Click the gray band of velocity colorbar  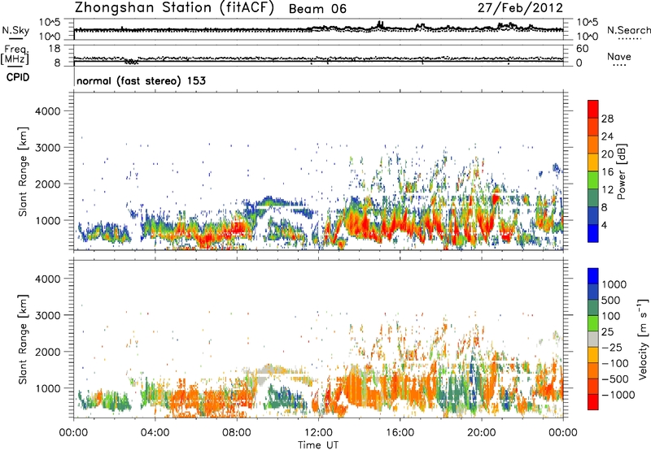(593, 339)
